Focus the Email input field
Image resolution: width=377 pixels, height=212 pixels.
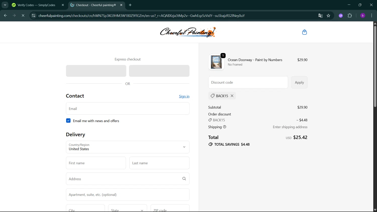tap(128, 109)
